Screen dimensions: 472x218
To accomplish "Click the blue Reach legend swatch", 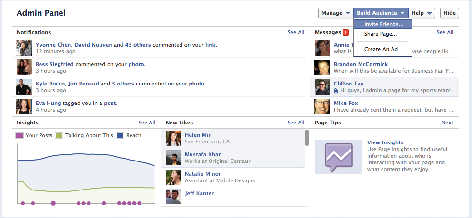I will coord(120,135).
